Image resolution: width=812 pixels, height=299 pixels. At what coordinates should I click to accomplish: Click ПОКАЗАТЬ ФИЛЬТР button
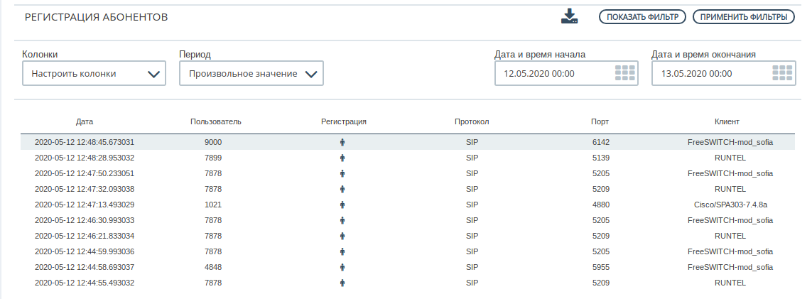point(643,17)
